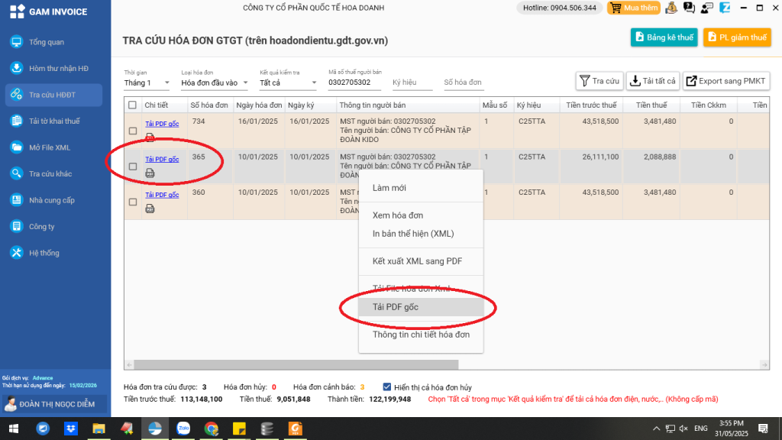Open Tải tờ khai thuế section
Screen dimensions: 782x440
(x=54, y=121)
